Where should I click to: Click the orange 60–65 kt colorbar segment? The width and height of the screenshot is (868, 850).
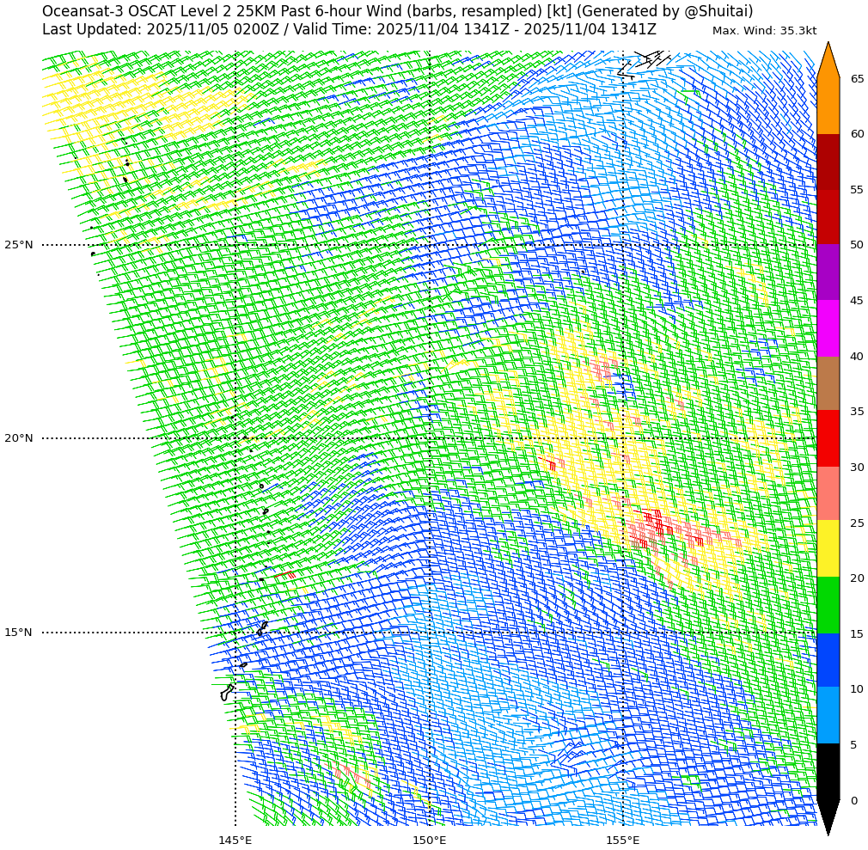(x=828, y=106)
